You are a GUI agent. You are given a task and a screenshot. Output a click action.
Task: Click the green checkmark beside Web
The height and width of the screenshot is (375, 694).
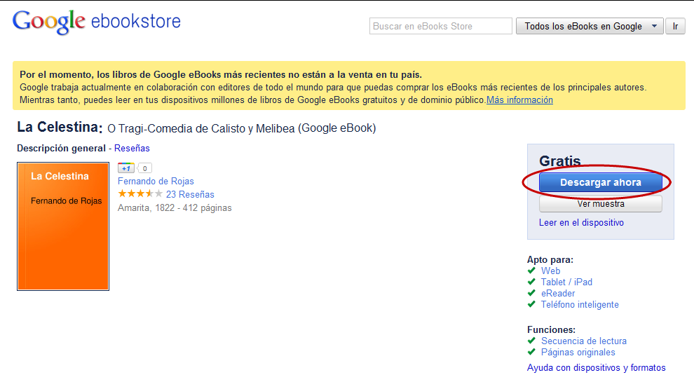pos(532,271)
